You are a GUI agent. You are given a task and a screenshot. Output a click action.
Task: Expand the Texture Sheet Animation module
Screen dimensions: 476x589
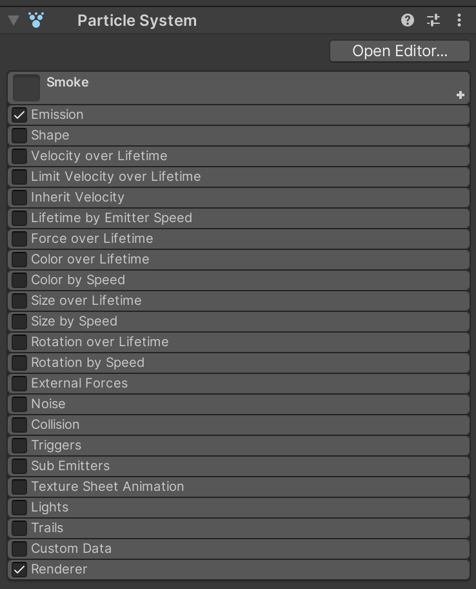pos(107,487)
